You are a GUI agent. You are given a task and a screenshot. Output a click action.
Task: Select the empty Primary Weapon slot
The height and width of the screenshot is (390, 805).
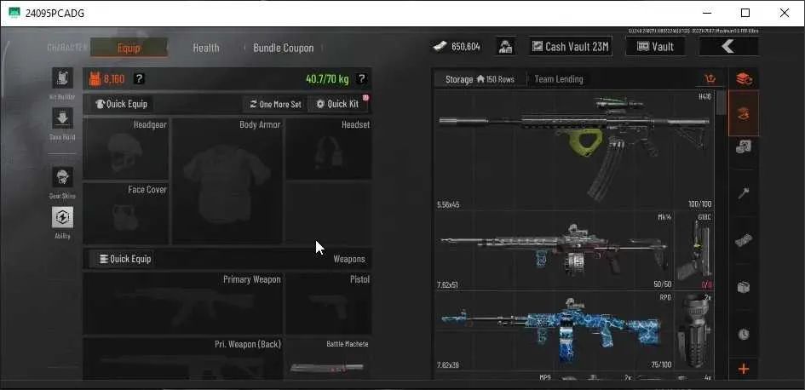click(x=183, y=304)
